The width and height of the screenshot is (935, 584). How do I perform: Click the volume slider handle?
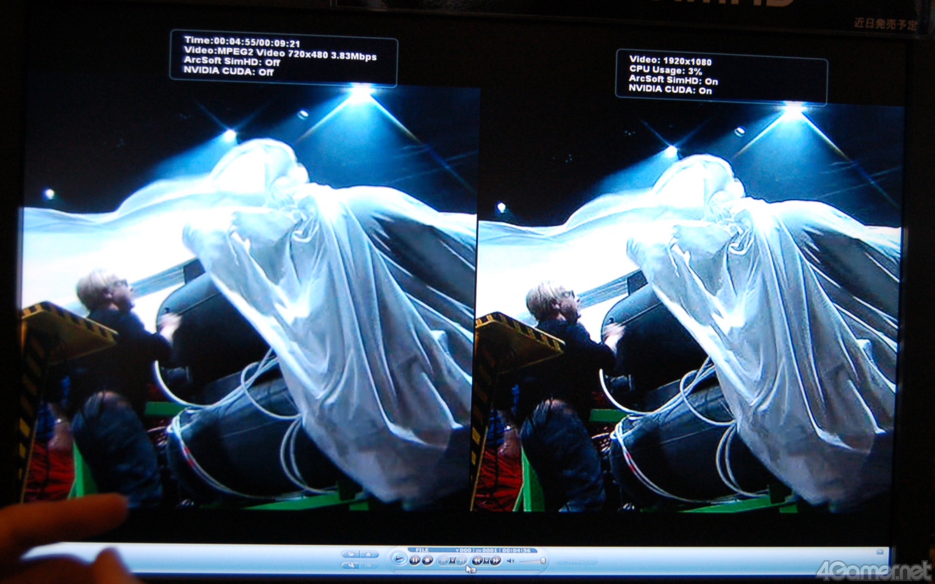pyautogui.click(x=543, y=561)
